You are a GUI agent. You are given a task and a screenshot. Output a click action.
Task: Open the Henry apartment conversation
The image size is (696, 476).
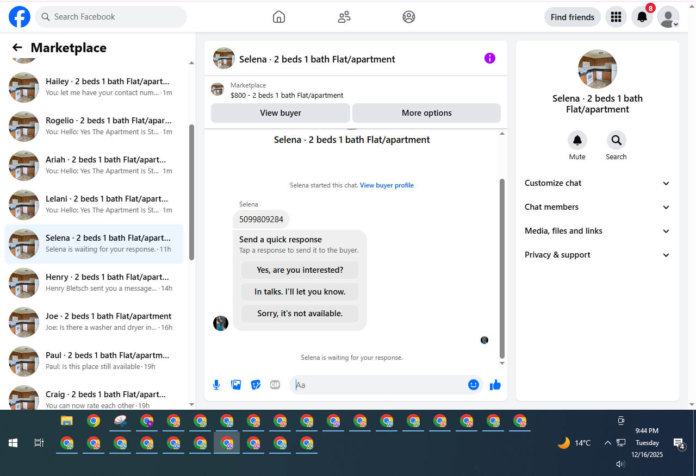point(94,283)
